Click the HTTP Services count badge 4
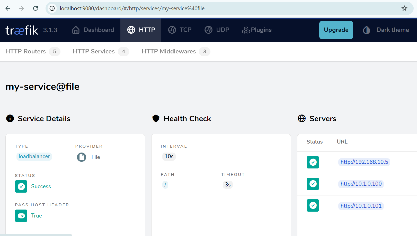The height and width of the screenshot is (236, 417). (123, 52)
